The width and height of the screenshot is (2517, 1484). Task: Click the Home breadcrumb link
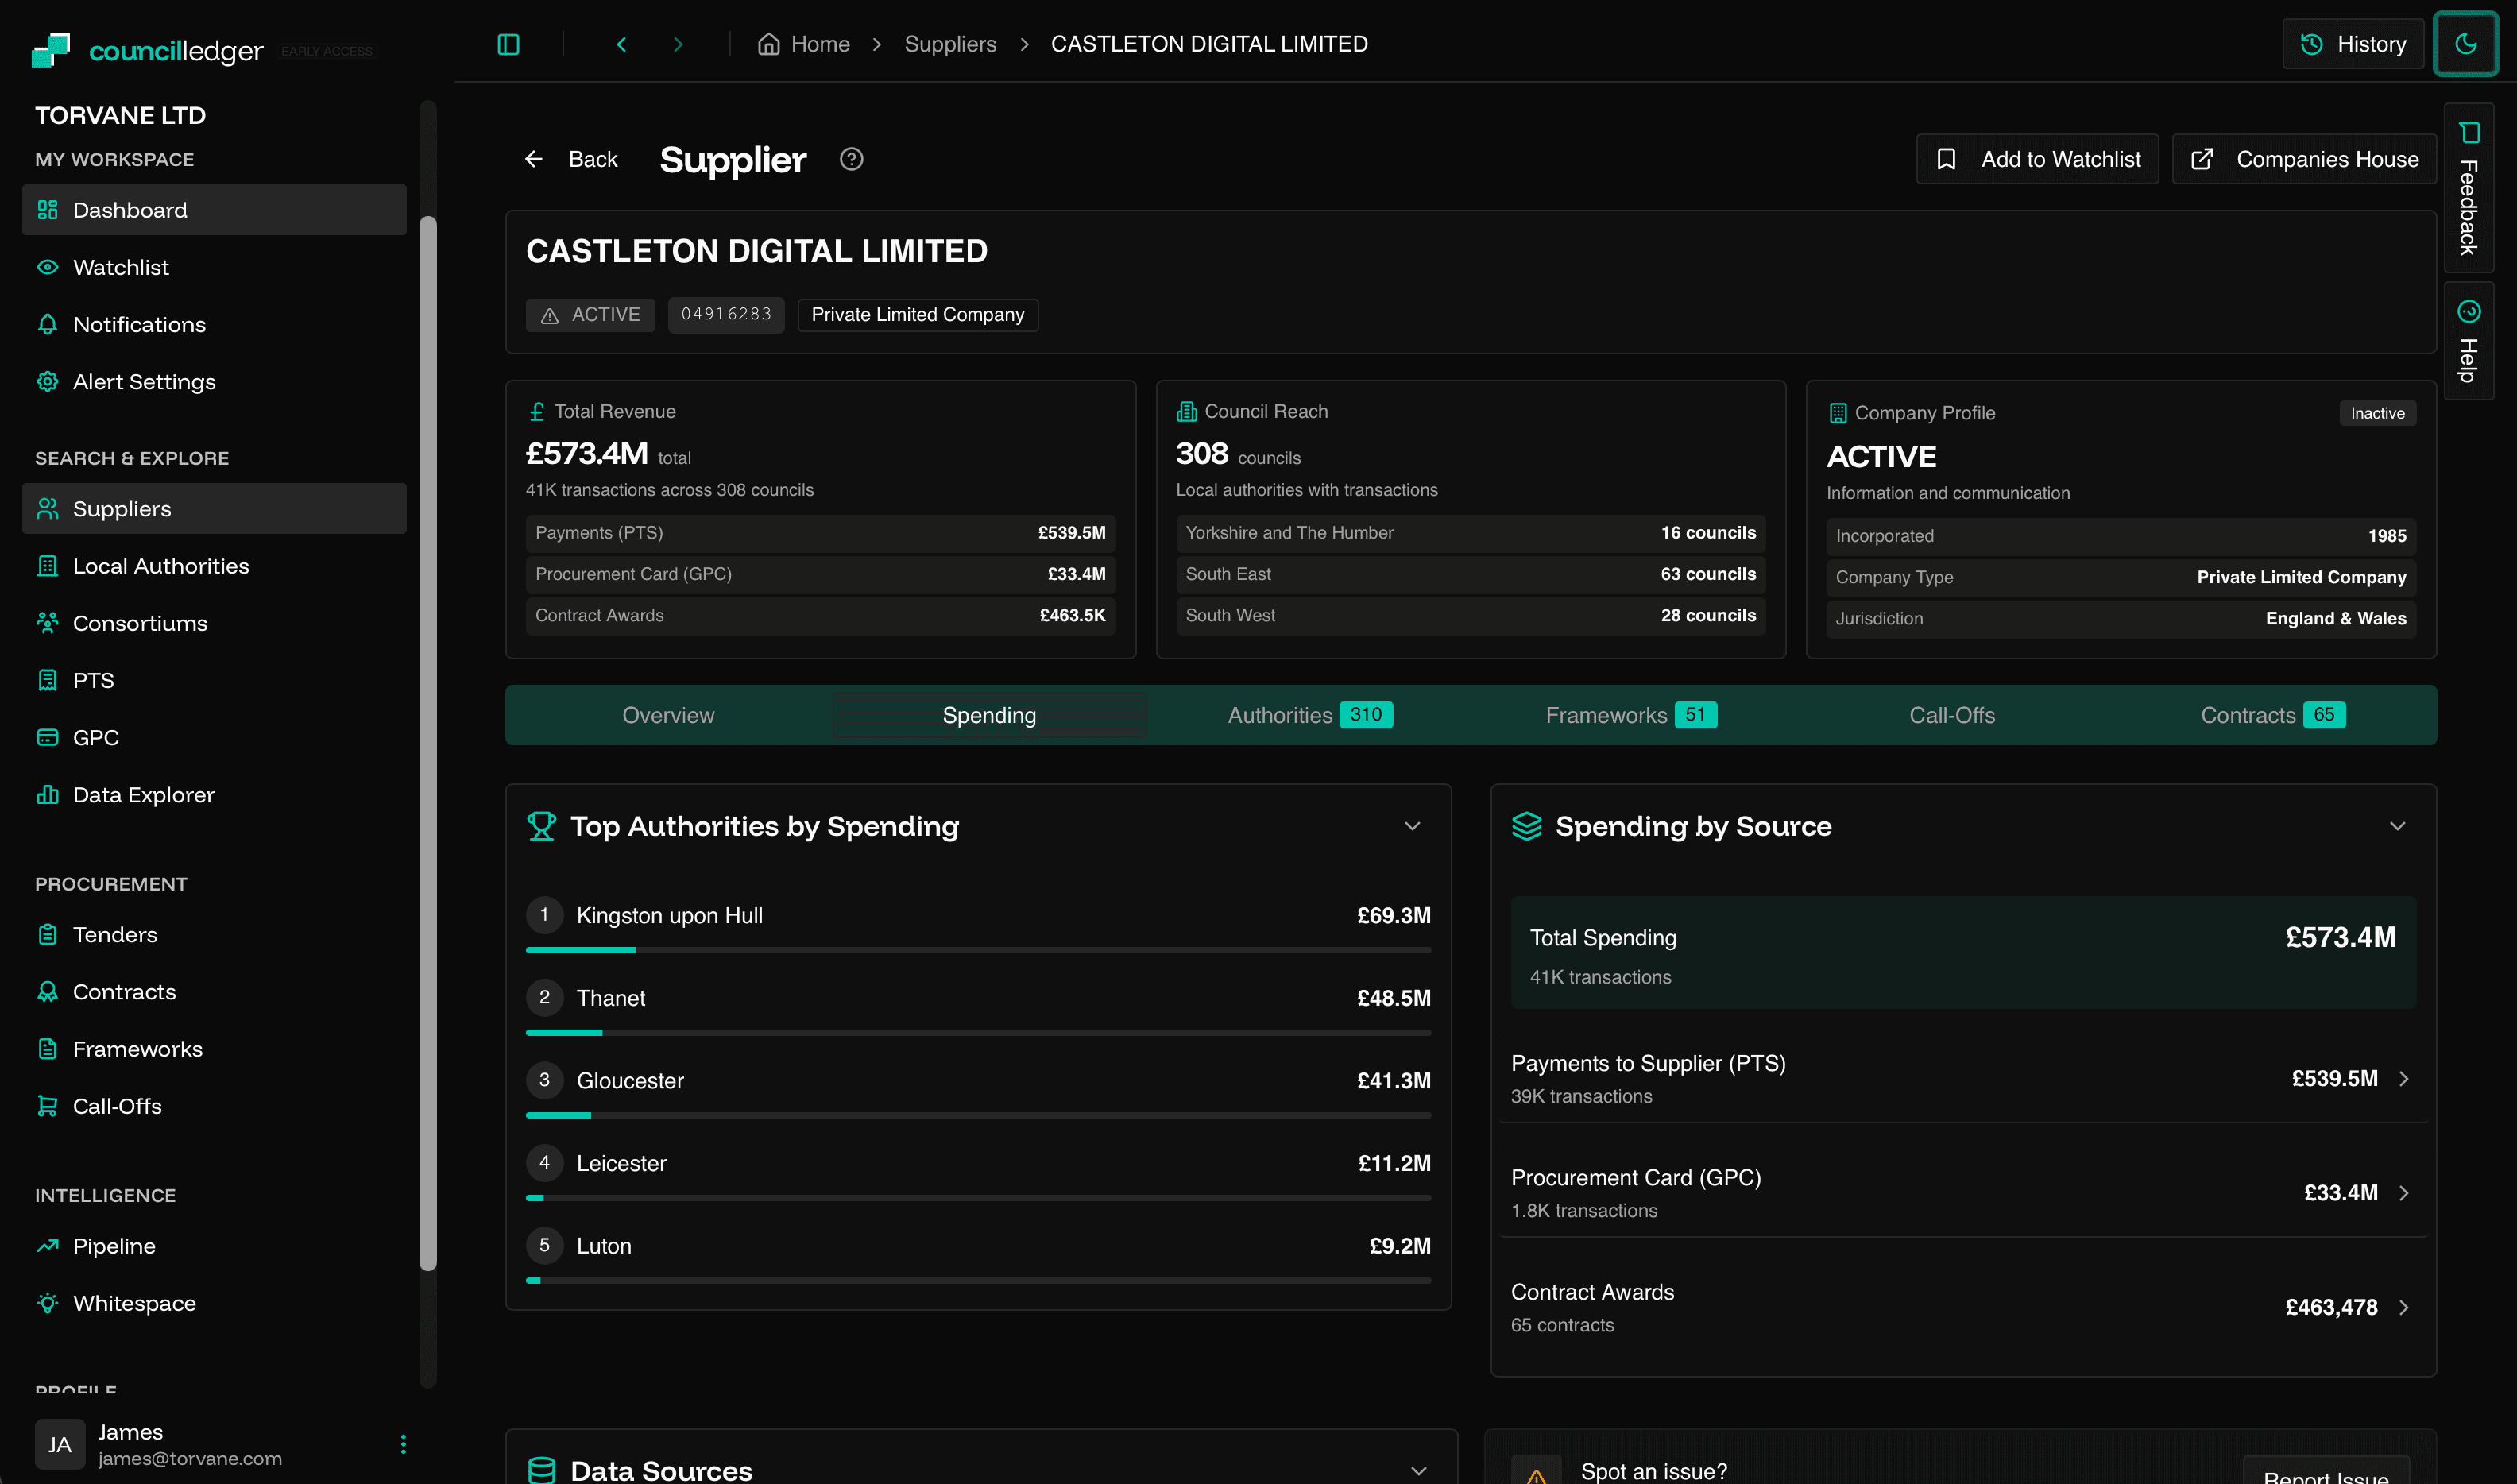click(804, 44)
